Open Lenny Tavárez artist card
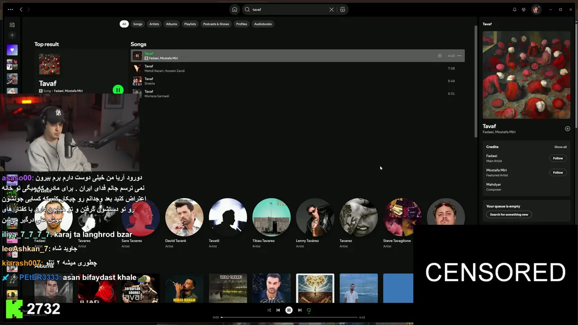This screenshot has width=578, height=325. [x=315, y=222]
